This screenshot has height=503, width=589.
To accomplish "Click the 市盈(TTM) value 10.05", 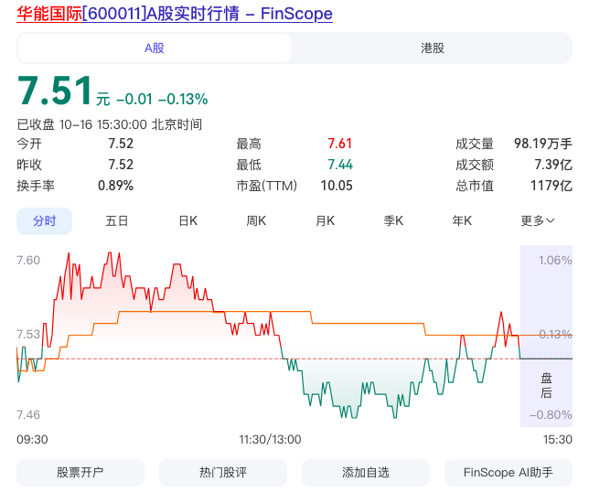I will click(x=337, y=186).
